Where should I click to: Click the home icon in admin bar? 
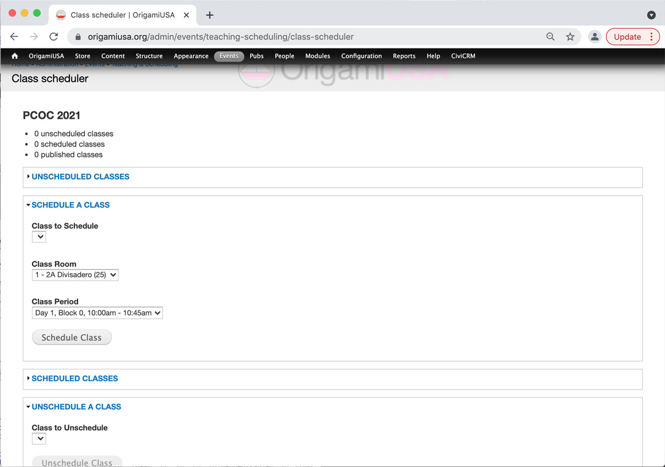click(15, 56)
